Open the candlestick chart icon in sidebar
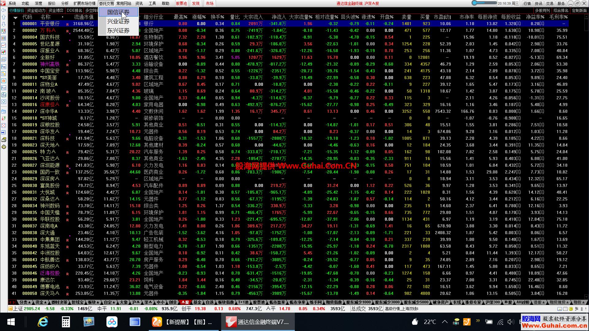The image size is (589, 331). (x=4, y=52)
